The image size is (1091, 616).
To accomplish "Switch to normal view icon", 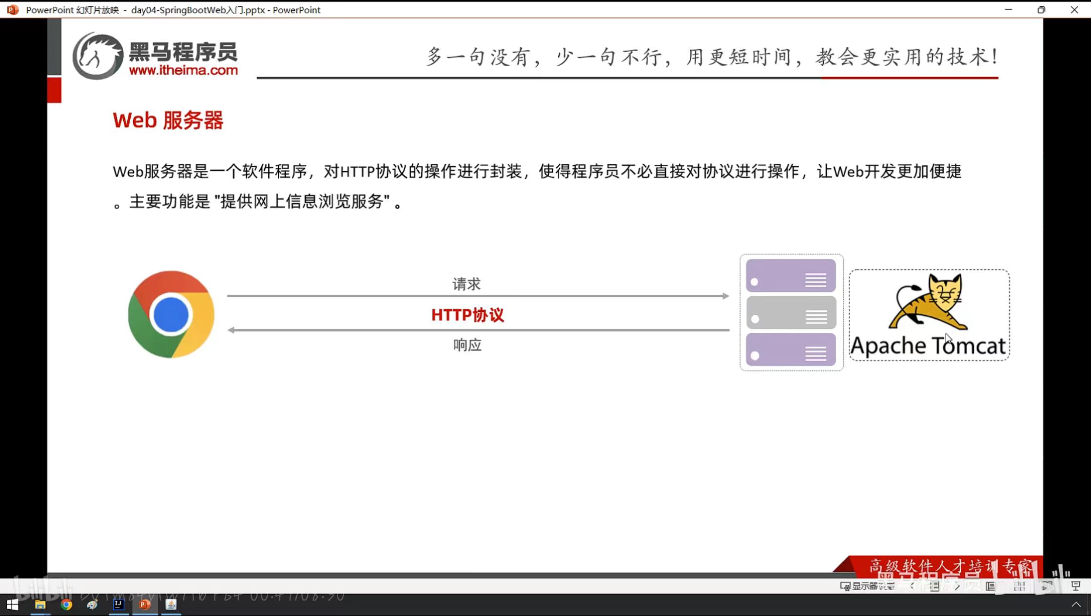I will pos(991,586).
